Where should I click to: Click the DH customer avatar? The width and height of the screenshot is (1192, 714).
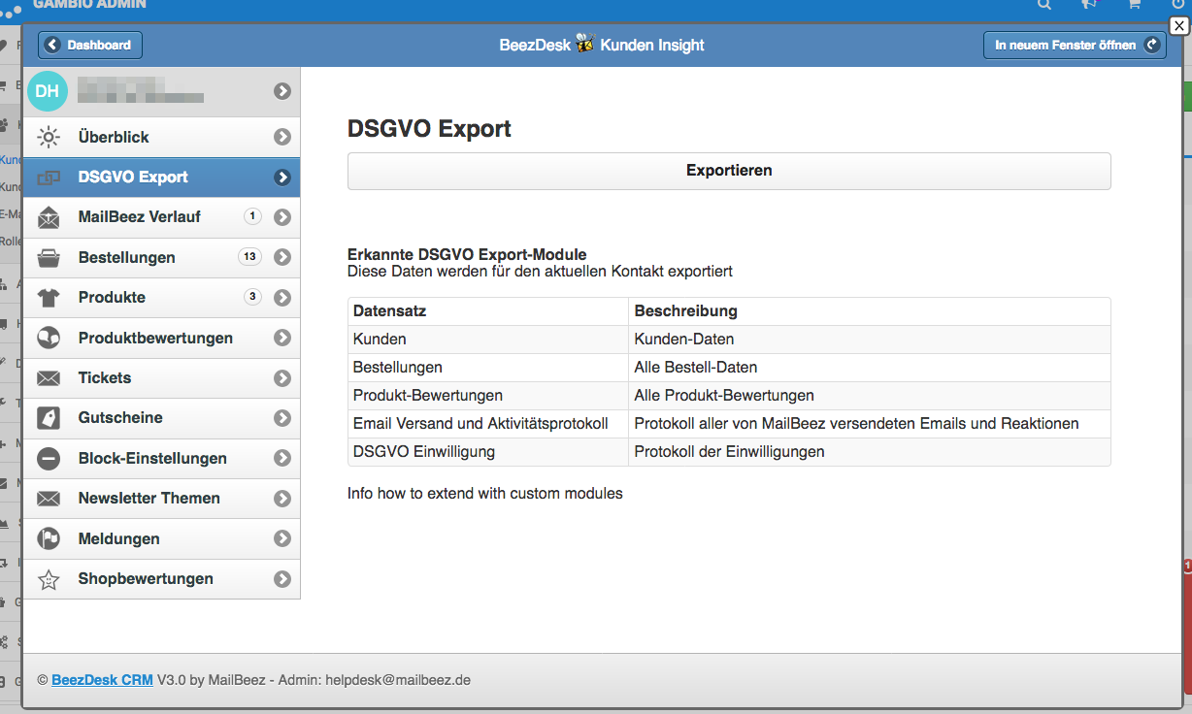[x=48, y=91]
